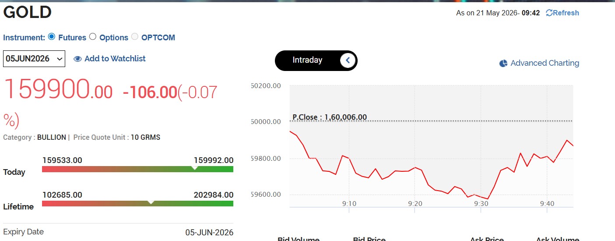The width and height of the screenshot is (615, 241).
Task: Click the As on 21 May 2026 timestamp
Action: [x=498, y=13]
